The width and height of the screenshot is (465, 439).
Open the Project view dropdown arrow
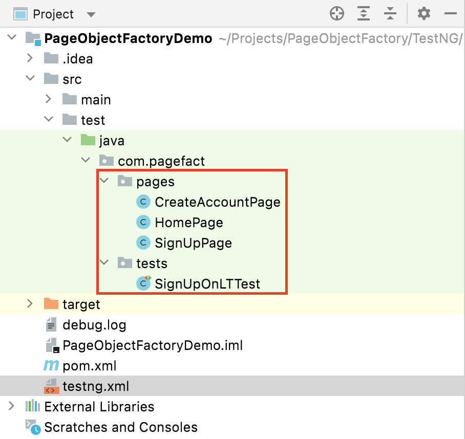pos(91,14)
